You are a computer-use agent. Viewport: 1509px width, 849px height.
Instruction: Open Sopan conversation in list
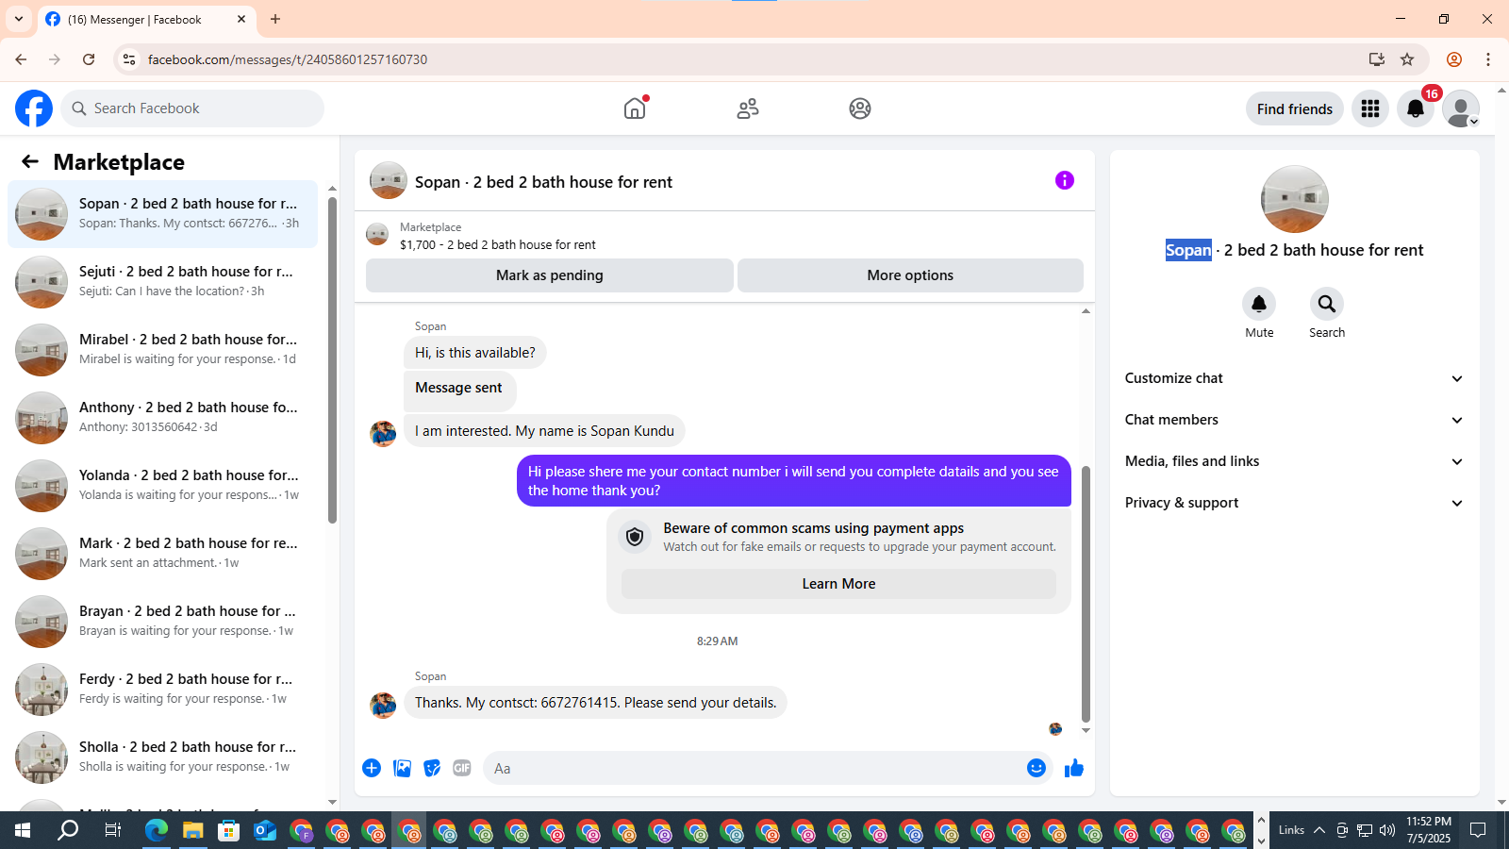tap(163, 214)
